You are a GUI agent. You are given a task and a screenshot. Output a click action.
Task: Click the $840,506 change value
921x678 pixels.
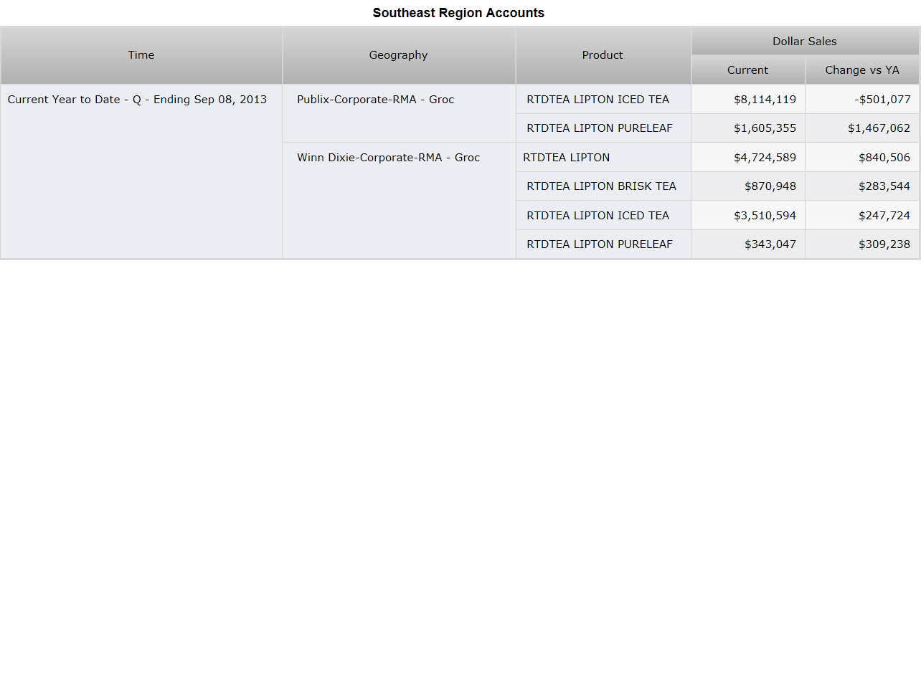862,157
